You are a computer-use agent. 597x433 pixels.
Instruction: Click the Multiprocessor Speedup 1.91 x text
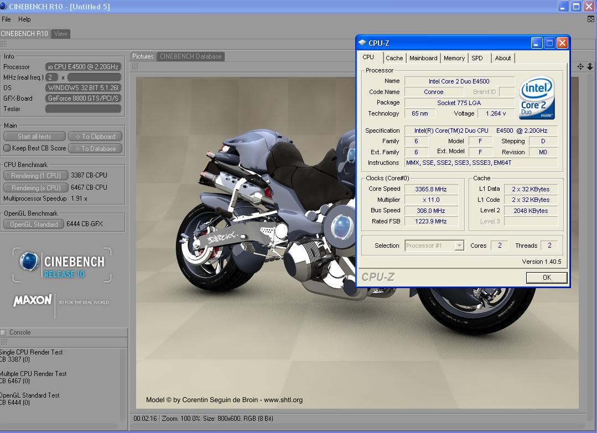click(45, 198)
